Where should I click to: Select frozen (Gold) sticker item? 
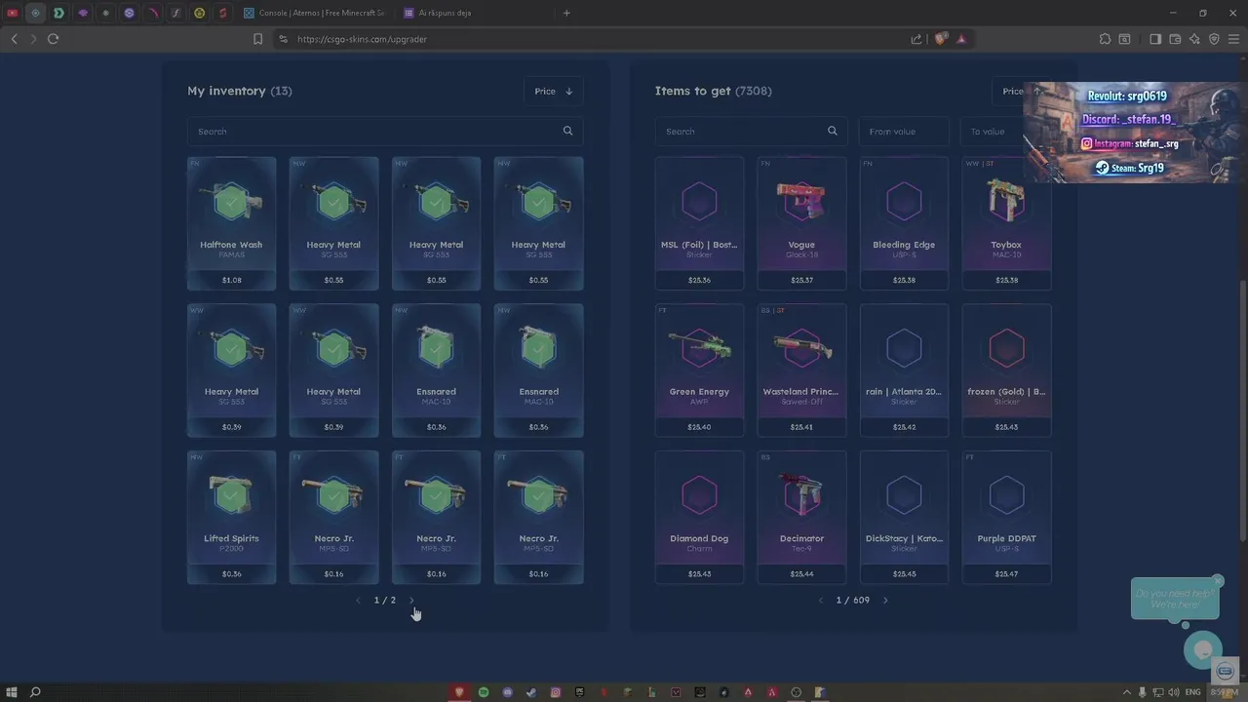1006,370
